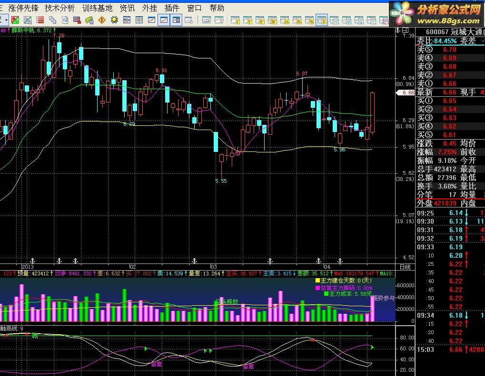Open the red list lines icon
Image resolution: width=485 pixels, height=376 pixels.
[40, 20]
